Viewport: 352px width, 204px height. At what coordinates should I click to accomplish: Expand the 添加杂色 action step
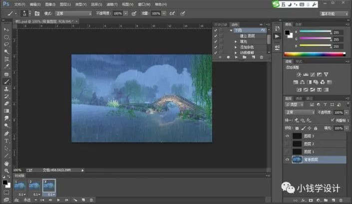pos(236,47)
